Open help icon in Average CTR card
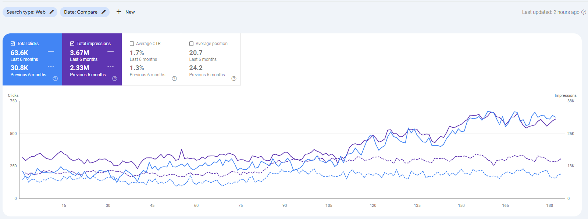 [174, 79]
